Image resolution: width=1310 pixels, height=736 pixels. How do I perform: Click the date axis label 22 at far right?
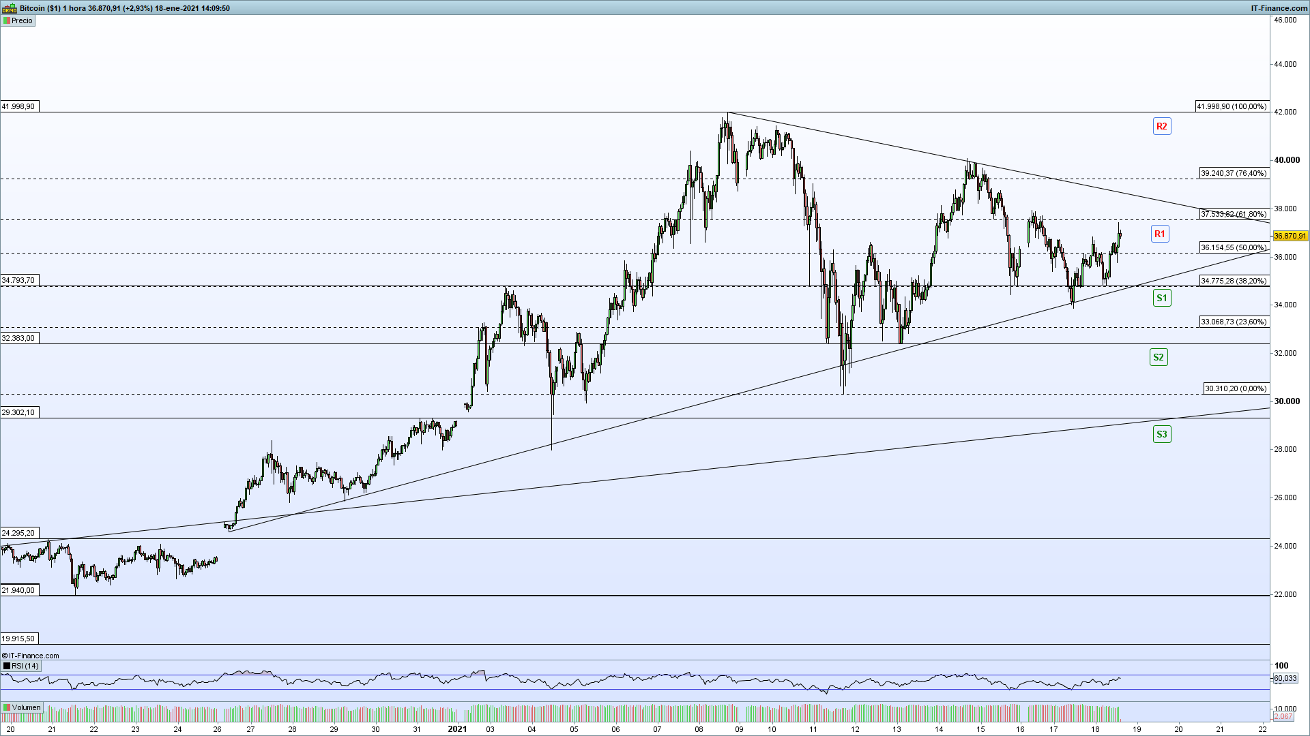click(x=1262, y=729)
